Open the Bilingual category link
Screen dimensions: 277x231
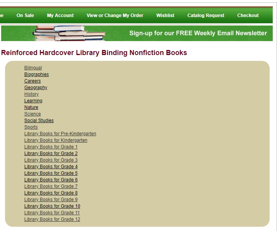(33, 68)
